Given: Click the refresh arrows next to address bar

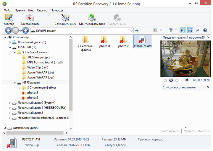Looking at the screenshot, I should pos(137,30).
